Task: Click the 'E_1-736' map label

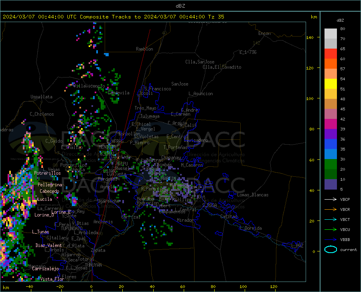Action: (x=248, y=52)
